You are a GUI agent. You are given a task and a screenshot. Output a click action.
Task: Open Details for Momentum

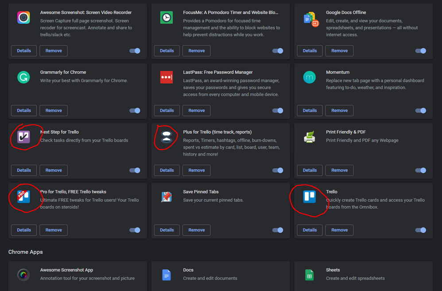310,110
